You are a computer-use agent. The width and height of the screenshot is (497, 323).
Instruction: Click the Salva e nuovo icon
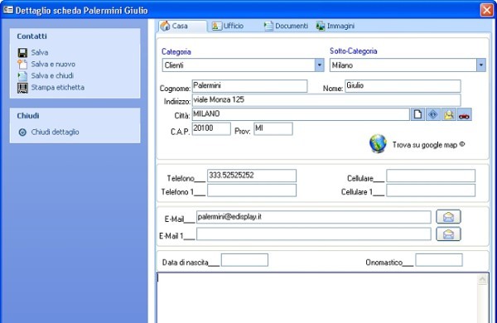click(22, 64)
